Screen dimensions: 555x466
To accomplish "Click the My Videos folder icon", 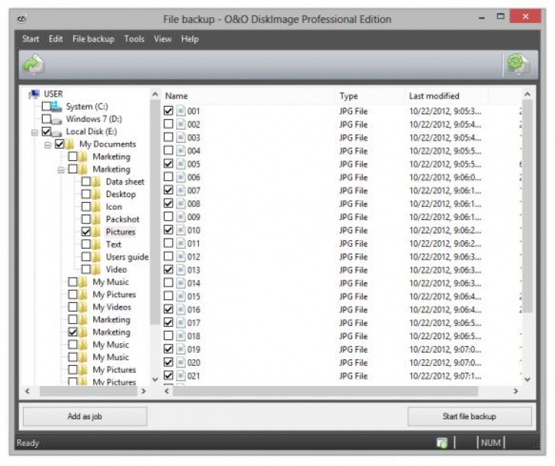I will pos(83,307).
